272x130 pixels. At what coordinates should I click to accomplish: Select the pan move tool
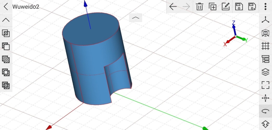point(265,98)
